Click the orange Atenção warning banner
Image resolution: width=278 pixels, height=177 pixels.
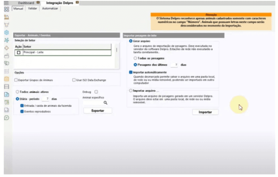pyautogui.click(x=211, y=21)
